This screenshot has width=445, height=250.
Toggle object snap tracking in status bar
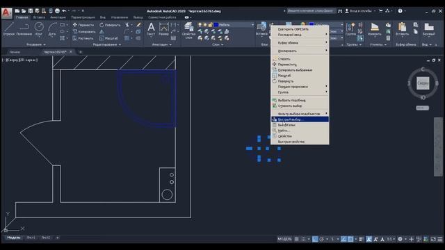[343, 239]
